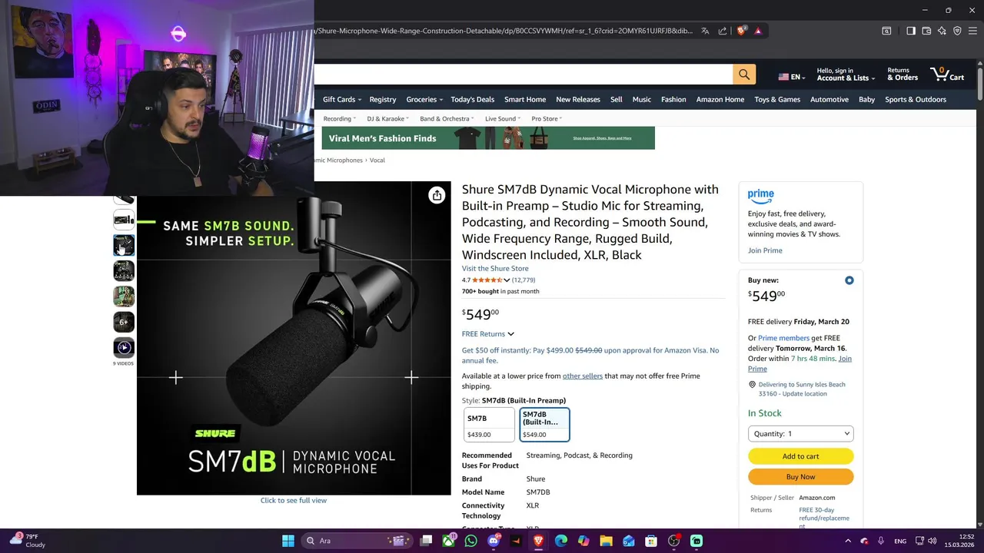Click microphone icon in system tray
Viewport: 984px width, 553px height.
[x=880, y=541]
